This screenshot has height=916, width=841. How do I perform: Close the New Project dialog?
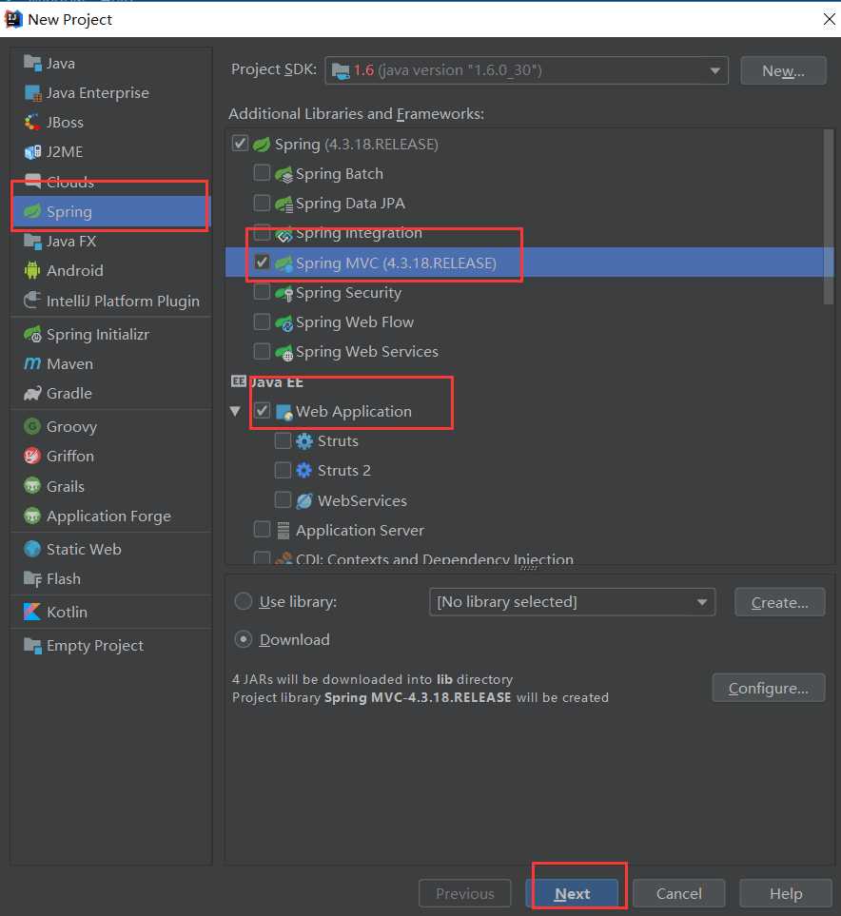coord(829,19)
